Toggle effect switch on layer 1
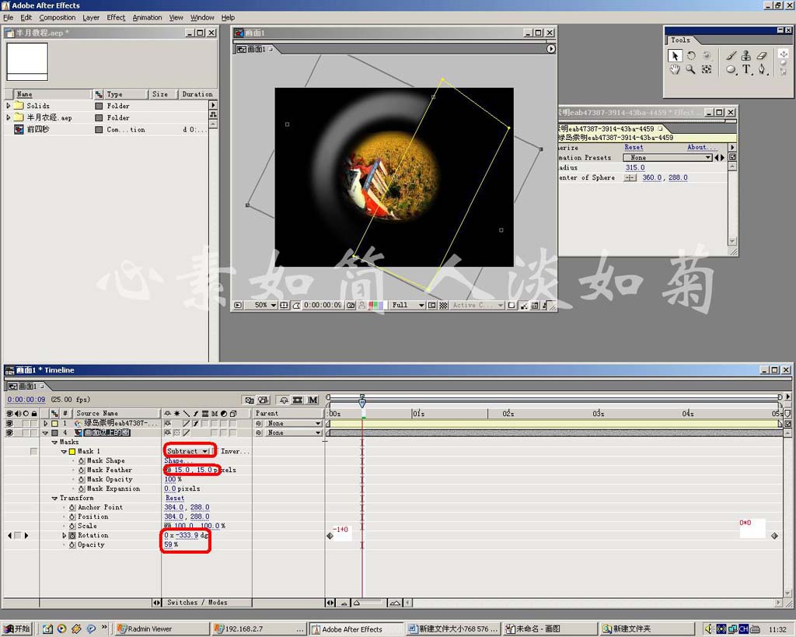 pos(195,423)
